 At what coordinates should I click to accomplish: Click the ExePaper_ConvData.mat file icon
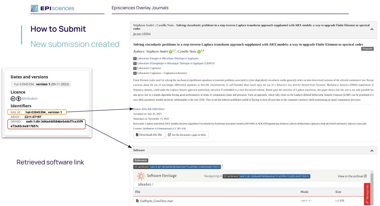pos(137,201)
